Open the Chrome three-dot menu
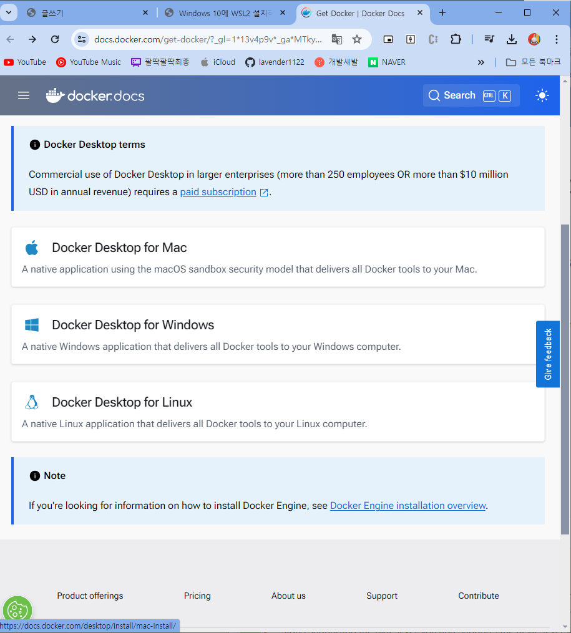Screen dimensions: 571x633 pyautogui.click(x=557, y=39)
